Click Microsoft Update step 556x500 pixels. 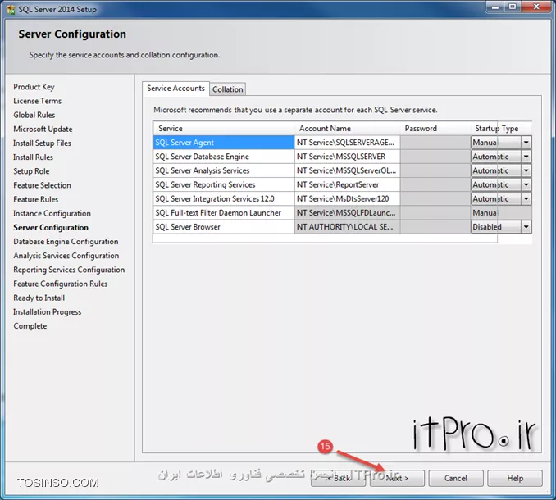(43, 129)
